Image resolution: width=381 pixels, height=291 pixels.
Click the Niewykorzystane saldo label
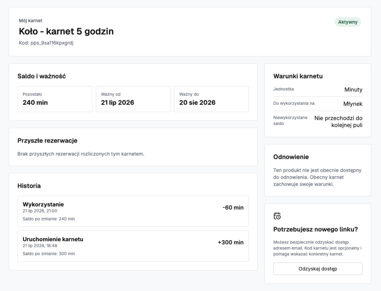point(290,121)
